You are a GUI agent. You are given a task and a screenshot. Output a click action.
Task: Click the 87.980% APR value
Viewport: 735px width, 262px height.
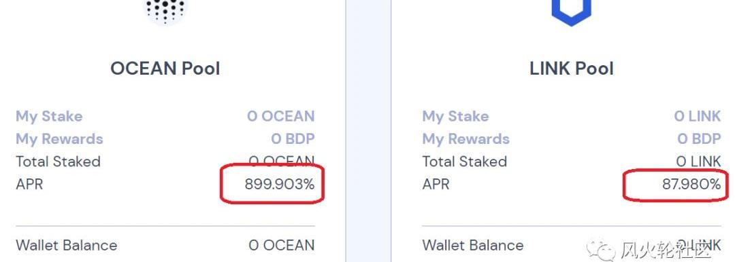[691, 185]
